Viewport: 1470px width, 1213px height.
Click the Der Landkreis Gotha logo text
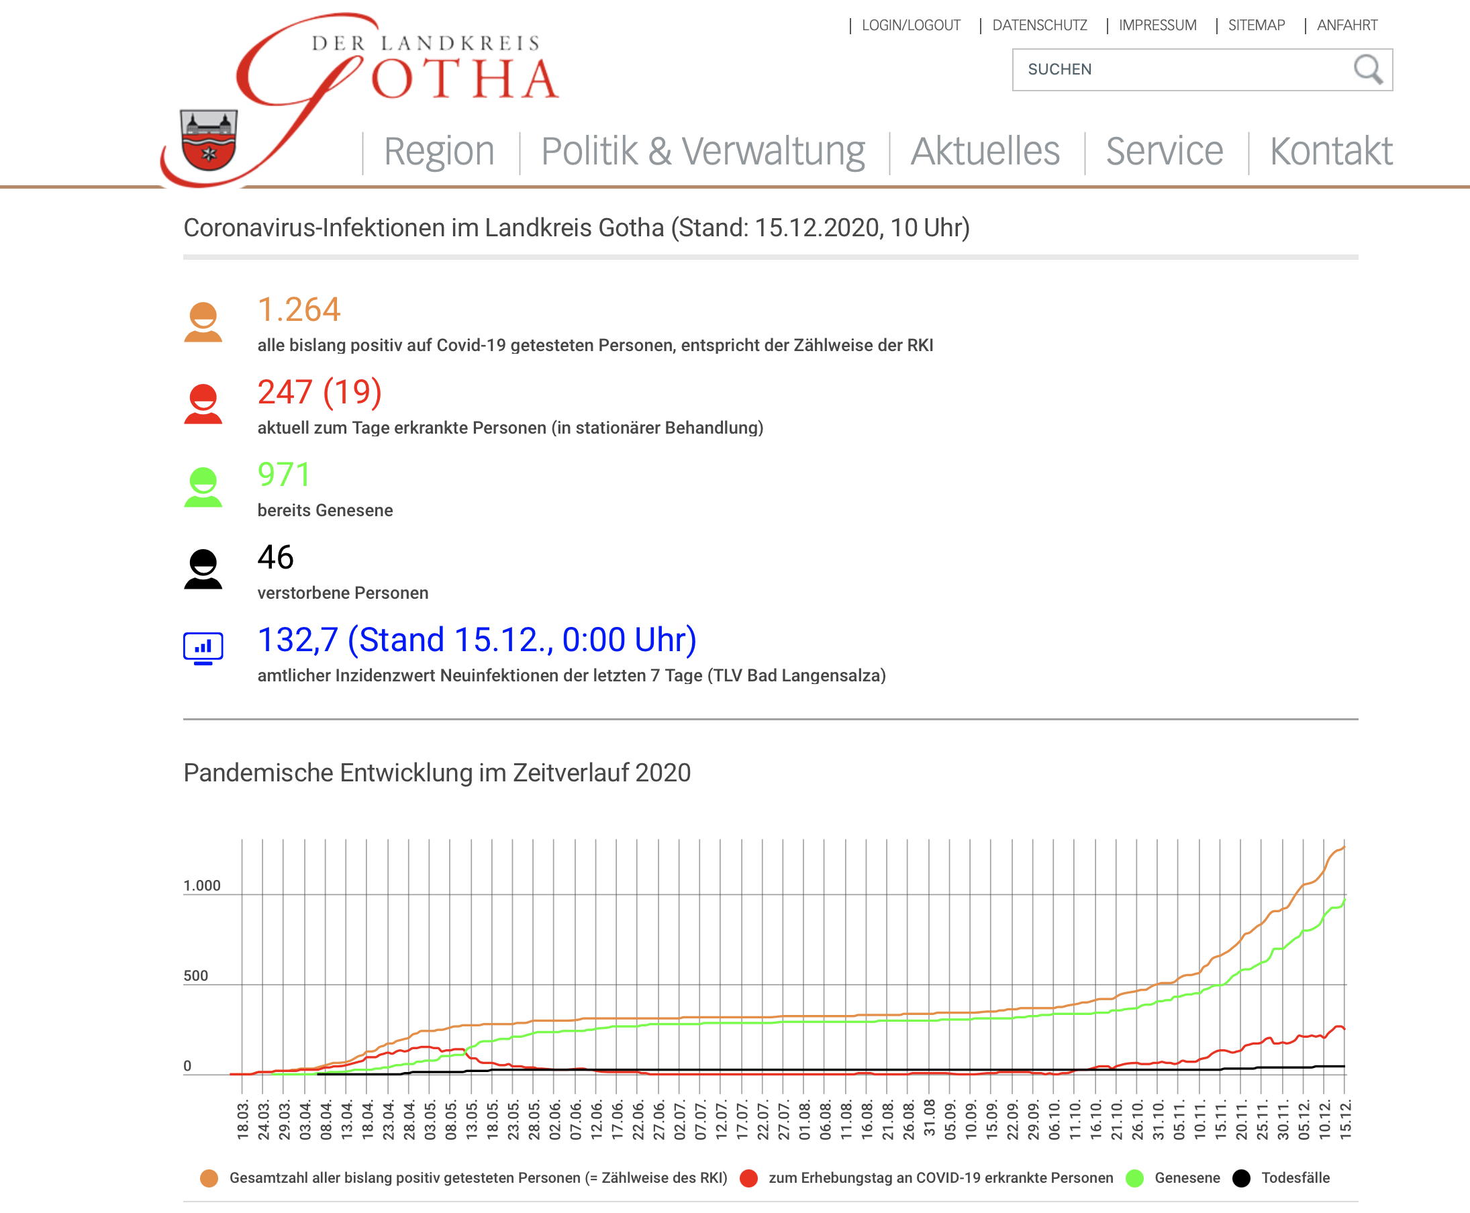(x=433, y=67)
